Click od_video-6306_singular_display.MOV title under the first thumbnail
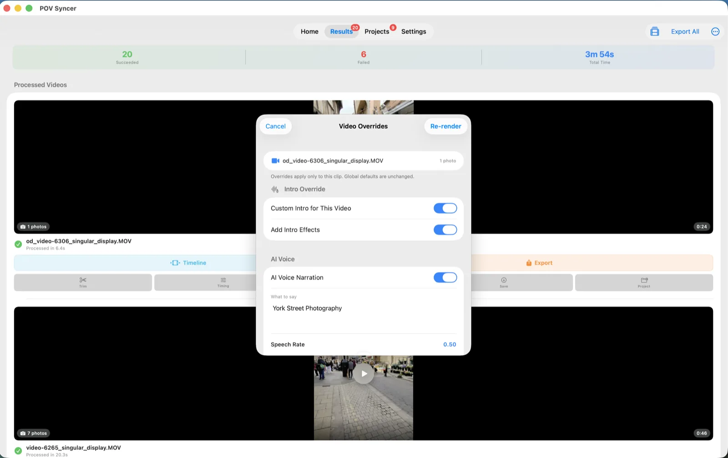This screenshot has width=728, height=458. pos(79,241)
